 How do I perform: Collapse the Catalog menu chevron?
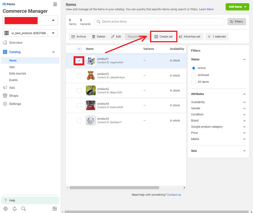coord(54,52)
